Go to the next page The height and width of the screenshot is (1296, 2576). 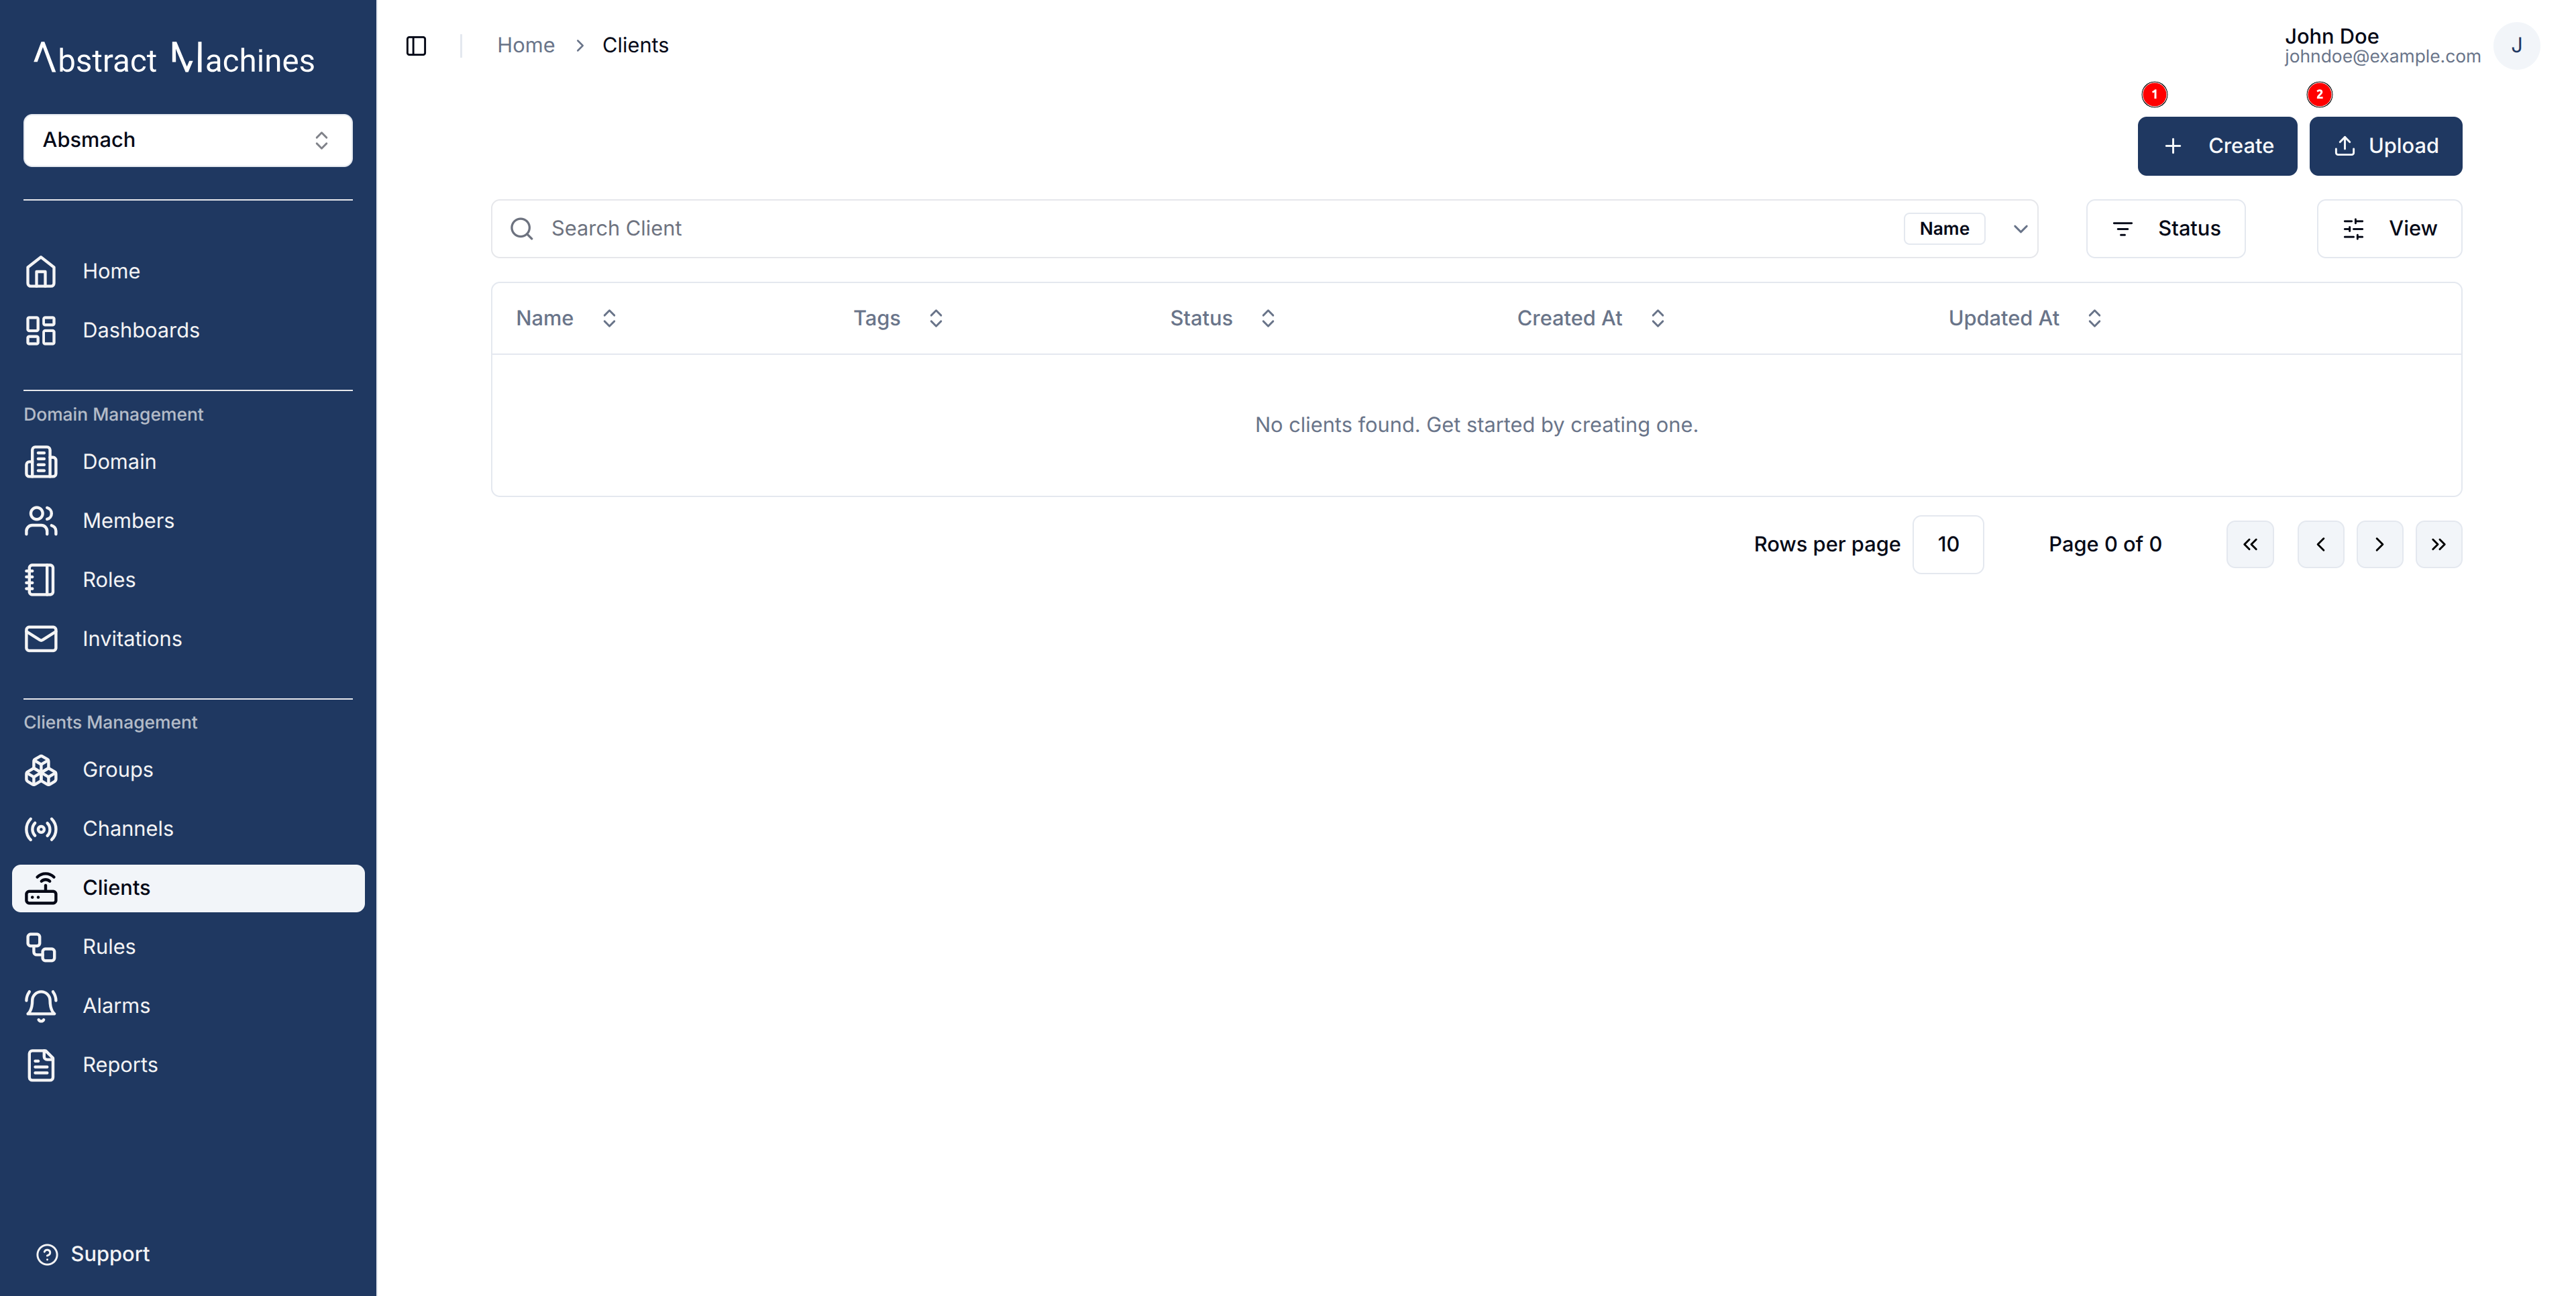tap(2379, 544)
